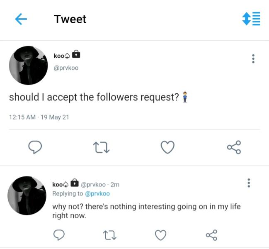Image resolution: width=269 pixels, height=249 pixels.
Task: Open the main tweet author's profile picture
Action: tap(28, 65)
